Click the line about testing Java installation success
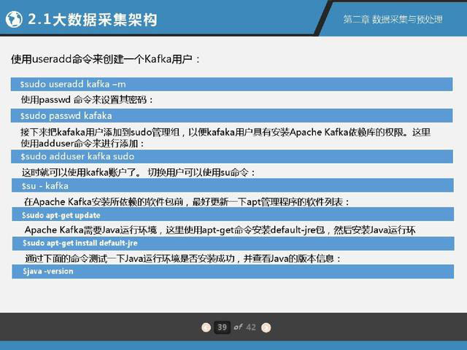Screen dimensions: 467x350 (x=182, y=258)
